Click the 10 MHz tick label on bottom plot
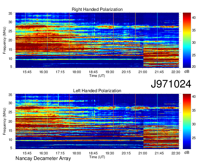Viewport: 199px width, 162px height. click(x=10, y=140)
